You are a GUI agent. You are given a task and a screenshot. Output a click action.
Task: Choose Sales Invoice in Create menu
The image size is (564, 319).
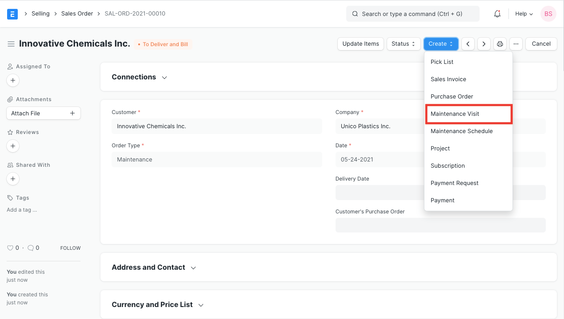click(448, 79)
